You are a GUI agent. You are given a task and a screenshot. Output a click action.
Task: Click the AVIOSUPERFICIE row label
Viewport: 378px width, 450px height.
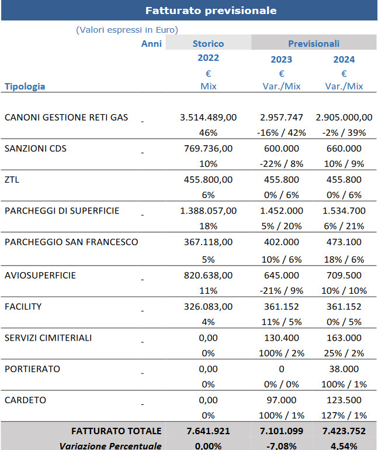(x=40, y=276)
